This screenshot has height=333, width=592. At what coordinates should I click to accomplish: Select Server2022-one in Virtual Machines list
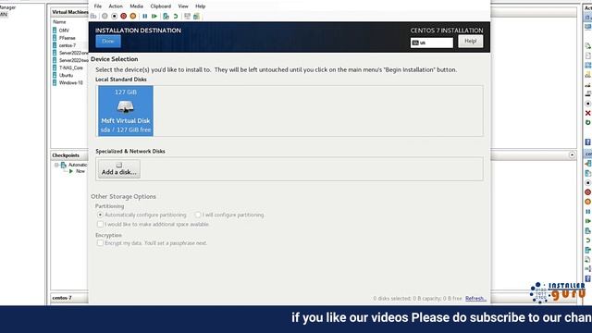point(73,53)
